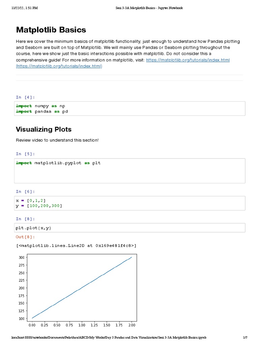Click the In [5] cell prompt
Screen dimensions: 259x346
tap(25, 154)
